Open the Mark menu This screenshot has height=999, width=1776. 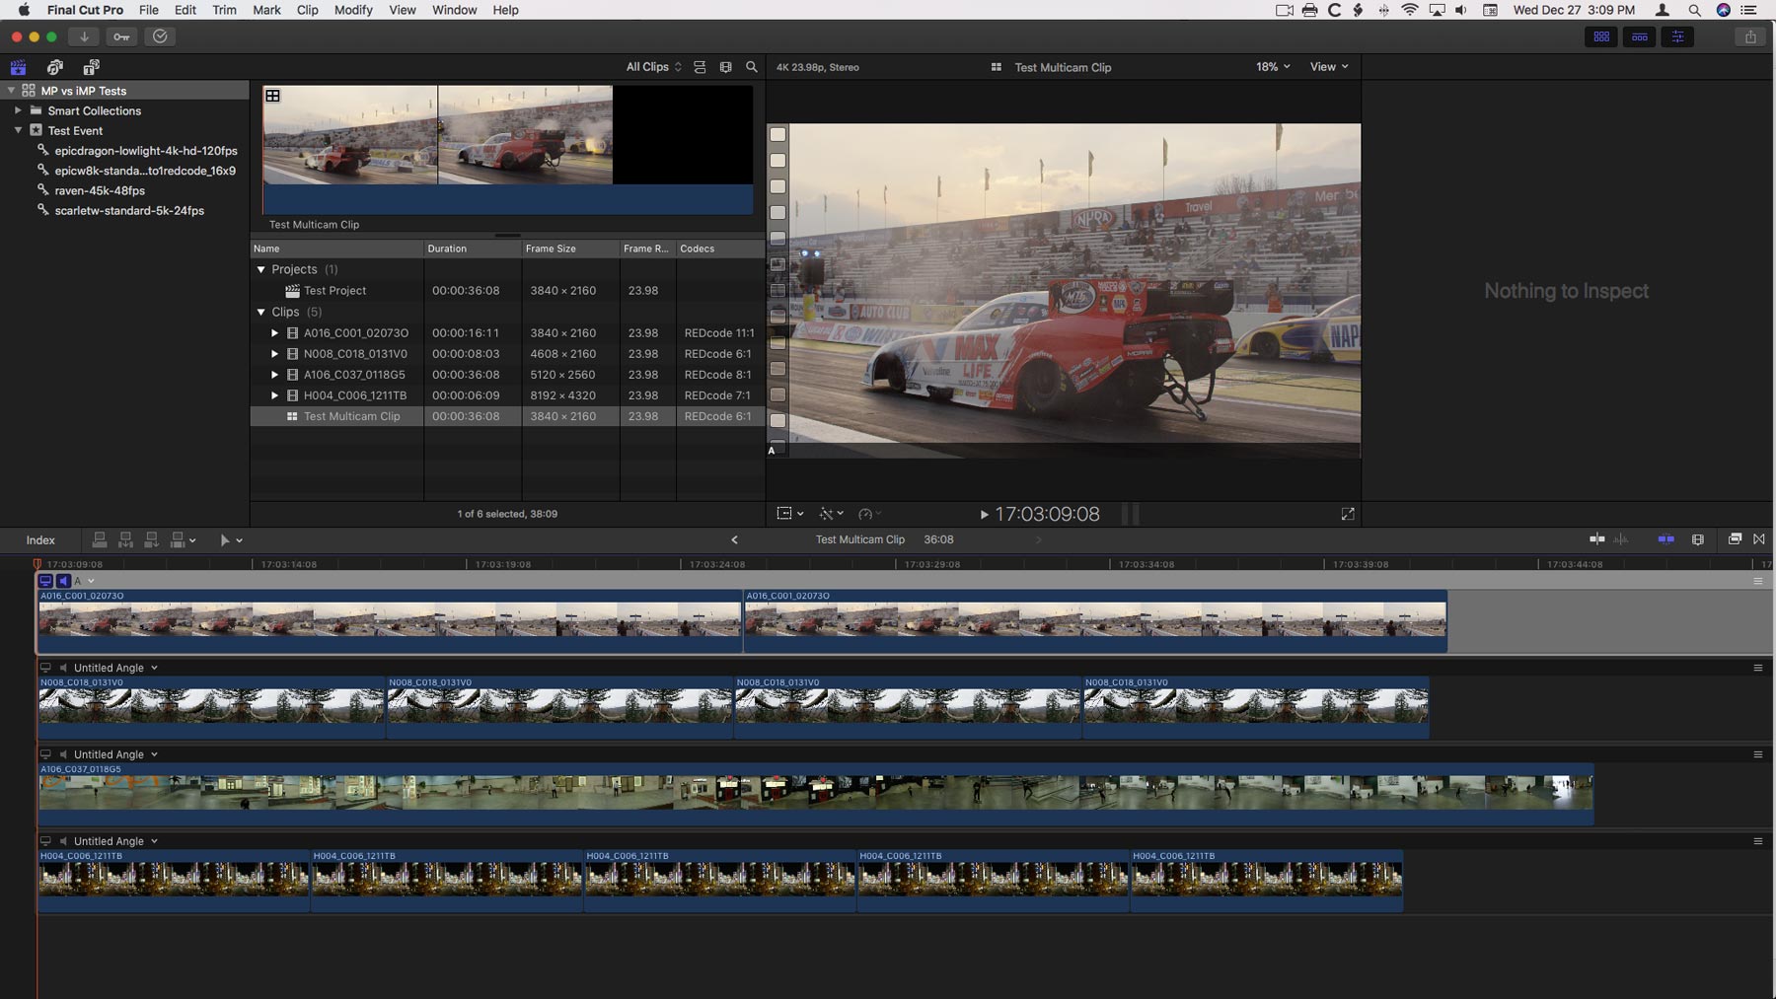click(266, 10)
